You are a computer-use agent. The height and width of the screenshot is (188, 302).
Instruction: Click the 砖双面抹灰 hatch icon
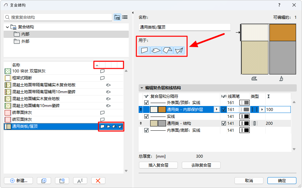pyautogui.click(x=8, y=120)
